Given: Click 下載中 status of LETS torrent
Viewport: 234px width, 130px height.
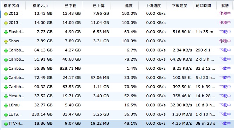Looking at the screenshot, I should (x=225, y=114).
